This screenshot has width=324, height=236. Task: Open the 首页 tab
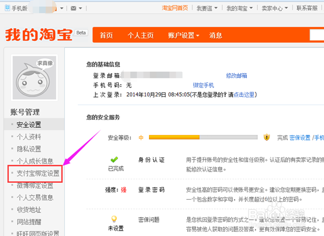pos(106,35)
